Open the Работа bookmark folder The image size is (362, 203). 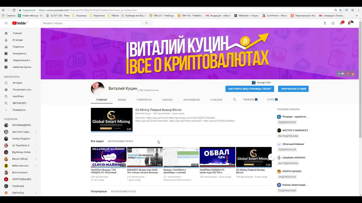(113, 16)
